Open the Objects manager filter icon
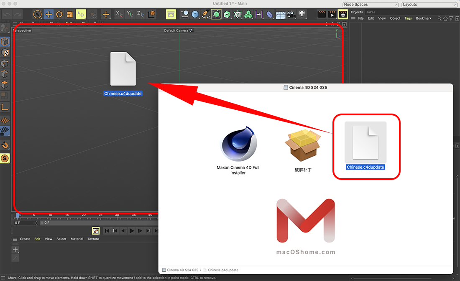 click(451, 18)
